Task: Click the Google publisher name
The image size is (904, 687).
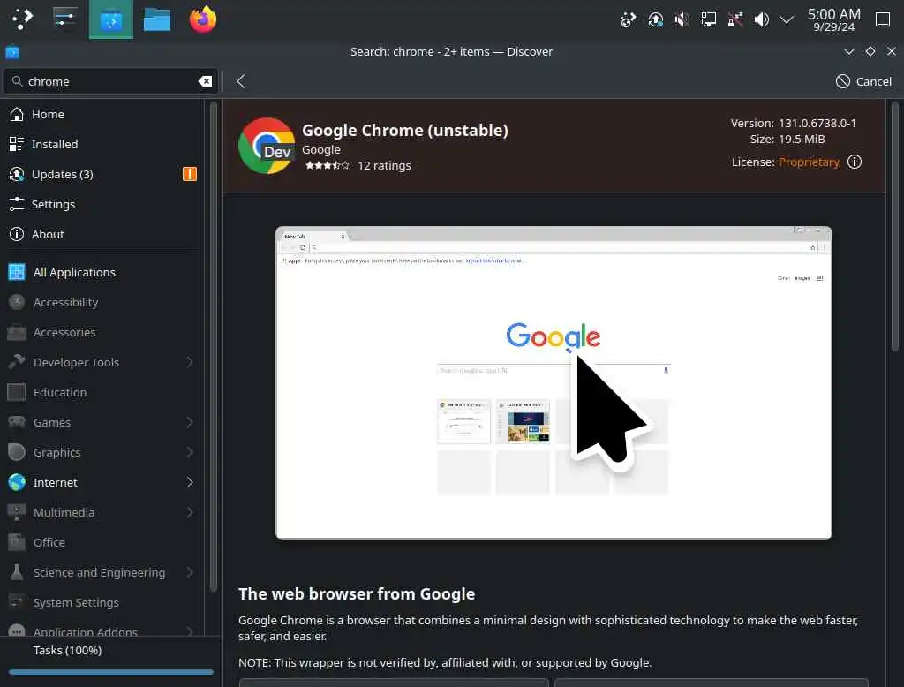Action: click(x=321, y=149)
